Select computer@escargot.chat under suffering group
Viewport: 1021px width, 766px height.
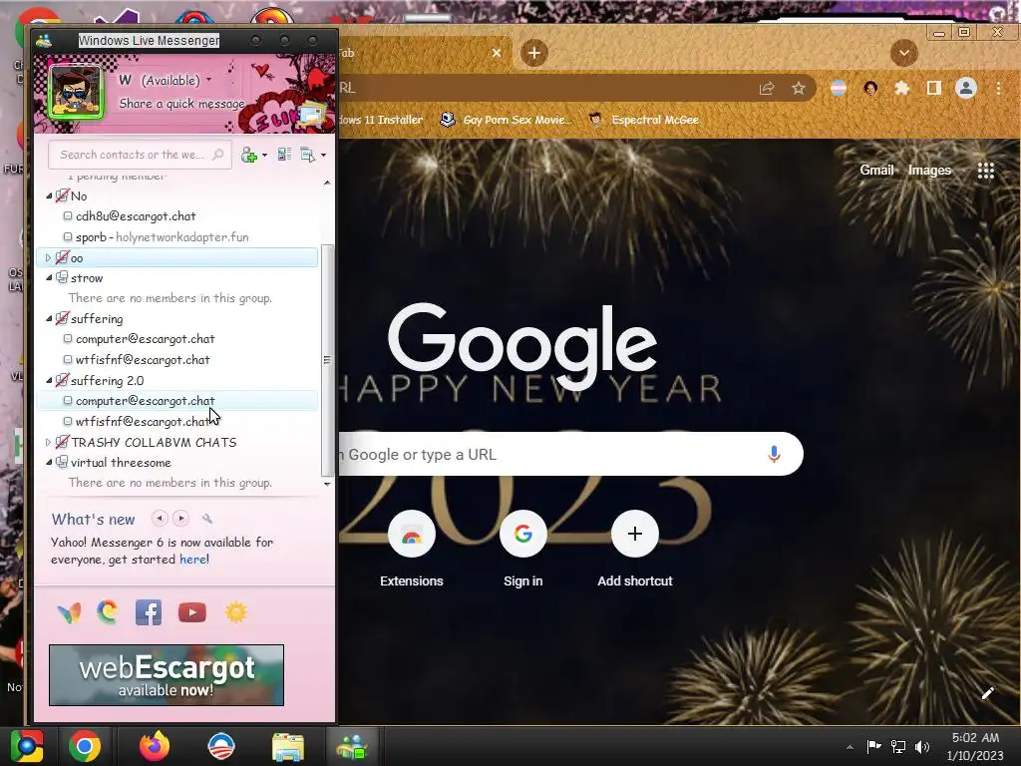(x=146, y=339)
